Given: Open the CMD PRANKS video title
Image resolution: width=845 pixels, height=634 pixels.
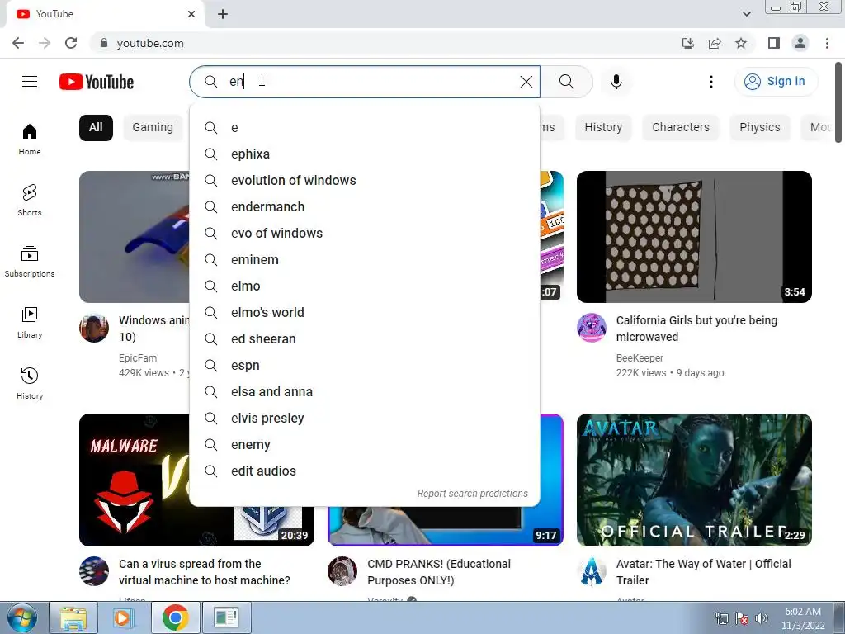Looking at the screenshot, I should pyautogui.click(x=439, y=572).
